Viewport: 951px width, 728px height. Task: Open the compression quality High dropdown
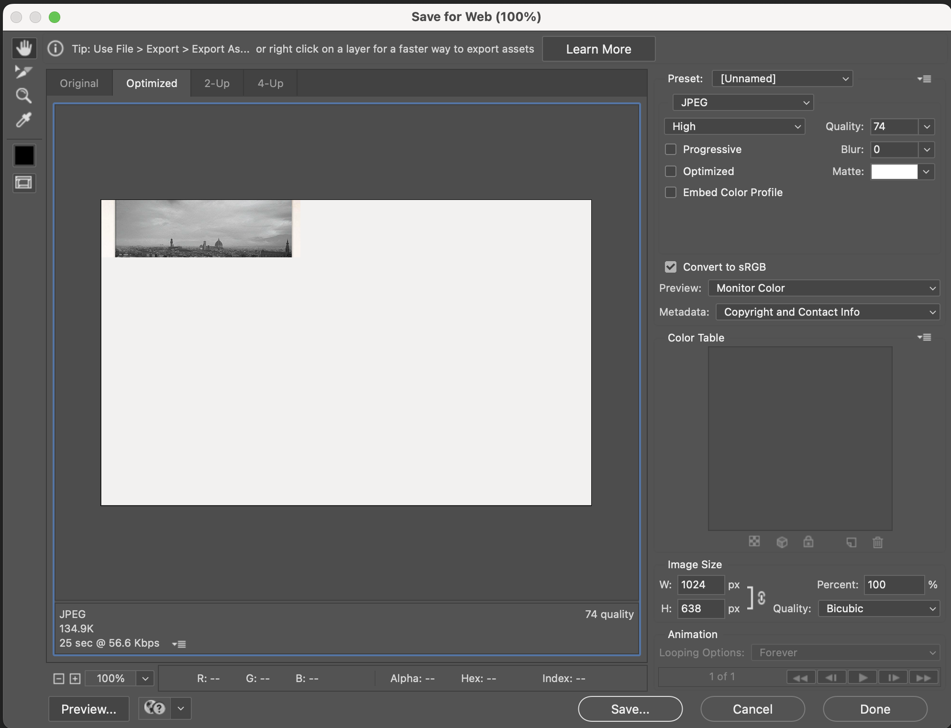[734, 126]
